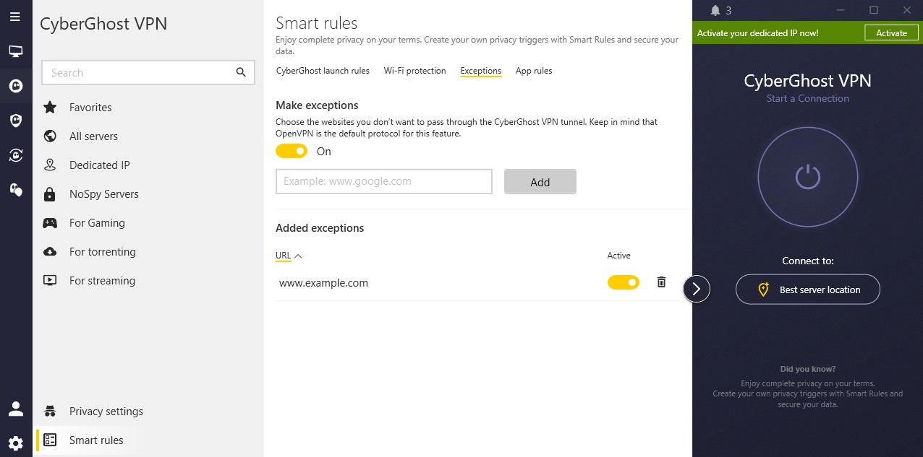Click the key icon in left rail
923x457 pixels.
pyautogui.click(x=15, y=189)
